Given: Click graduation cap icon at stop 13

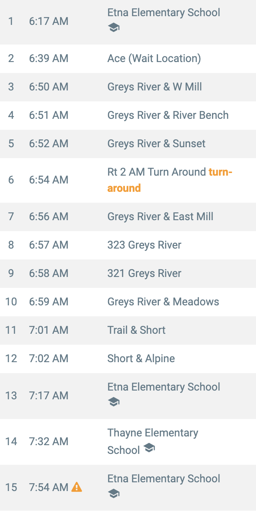Looking at the screenshot, I should [114, 402].
